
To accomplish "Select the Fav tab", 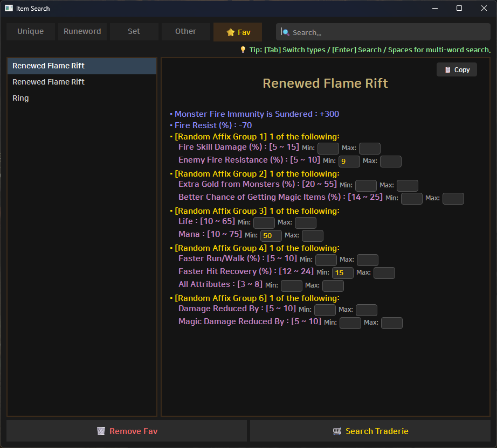I will [x=238, y=32].
